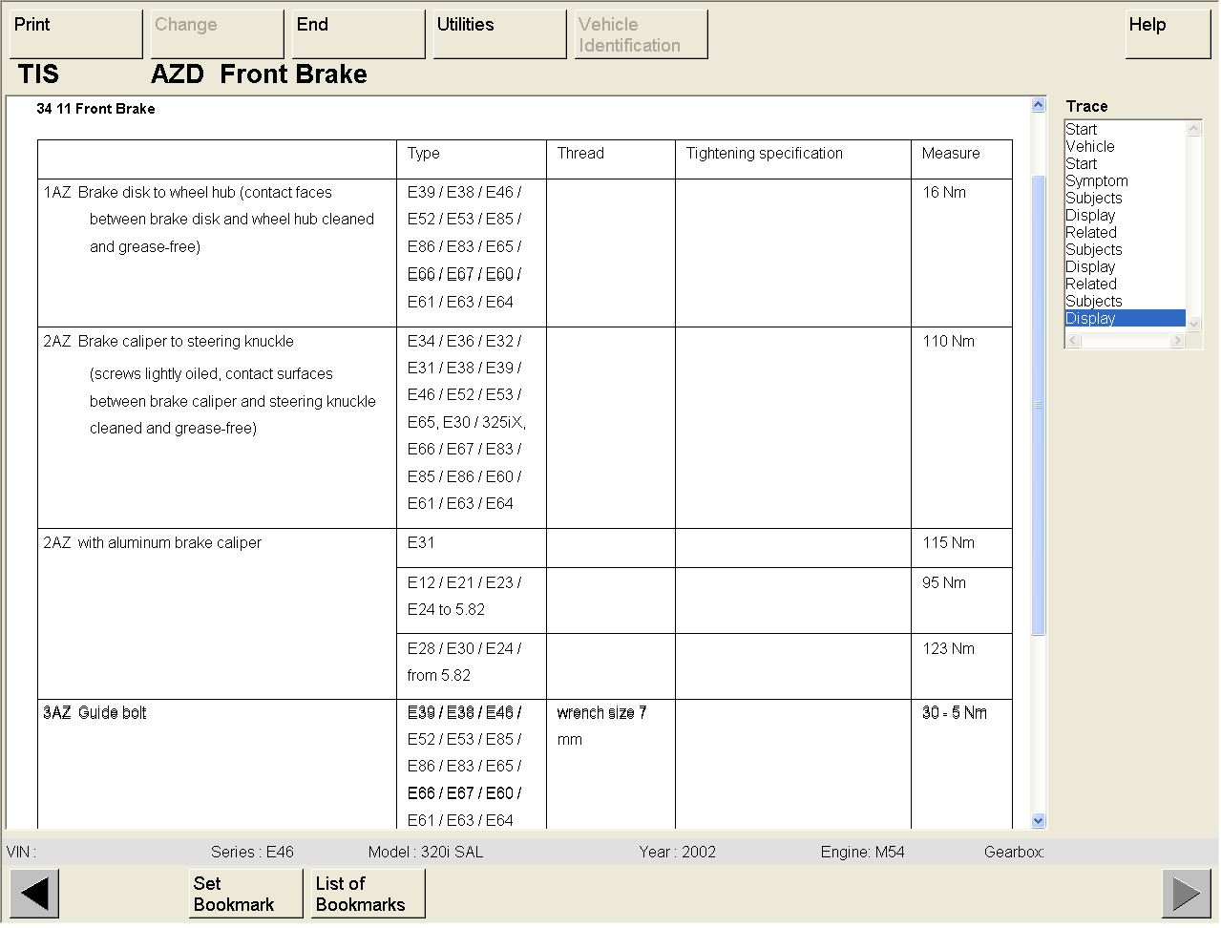The image size is (1221, 928).
Task: Click the '115 Nm' measure value
Action: tap(949, 543)
